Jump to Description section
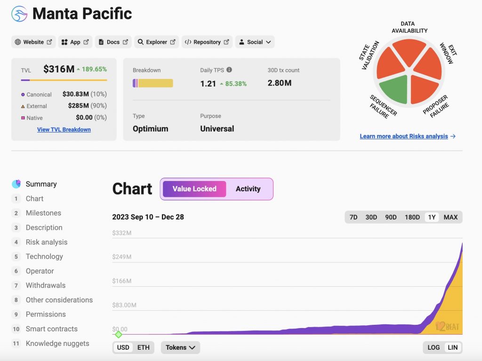This screenshot has height=361, width=482. pos(44,228)
